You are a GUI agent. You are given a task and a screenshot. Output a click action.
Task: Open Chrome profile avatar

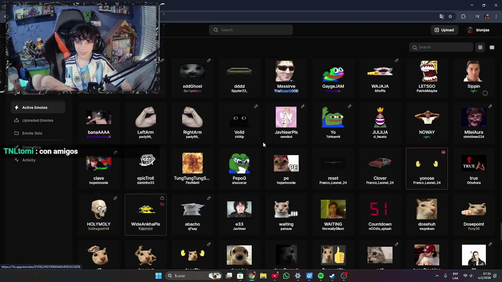[487, 16]
